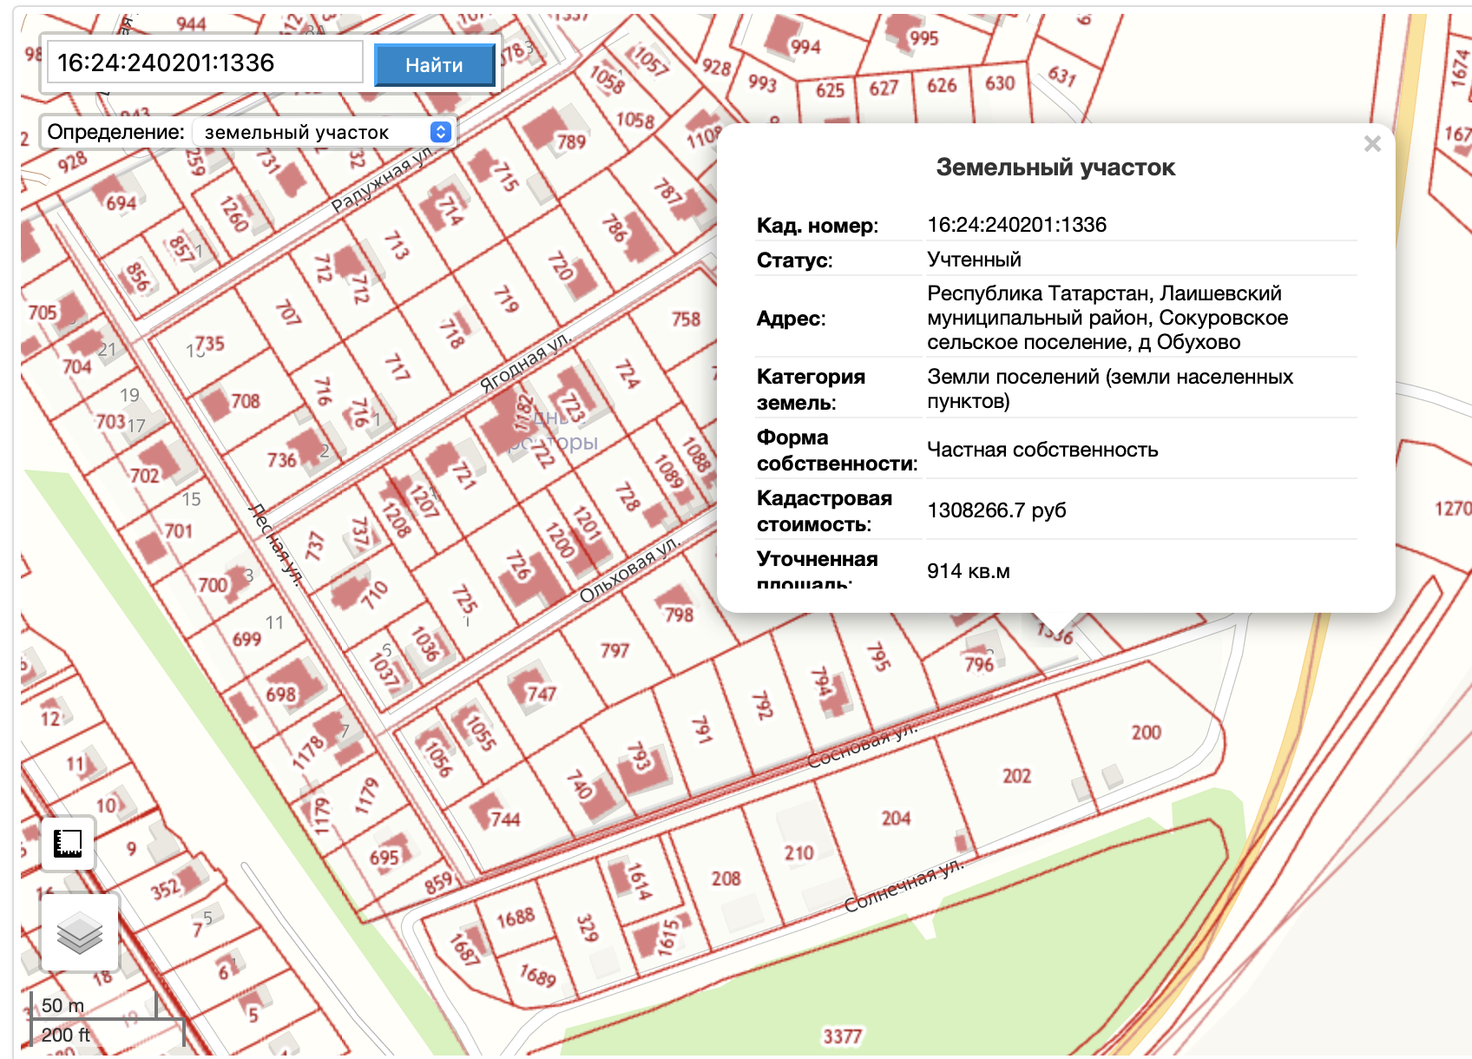This screenshot has width=1472, height=1059.
Task: Click the Найти search button
Action: [x=434, y=65]
